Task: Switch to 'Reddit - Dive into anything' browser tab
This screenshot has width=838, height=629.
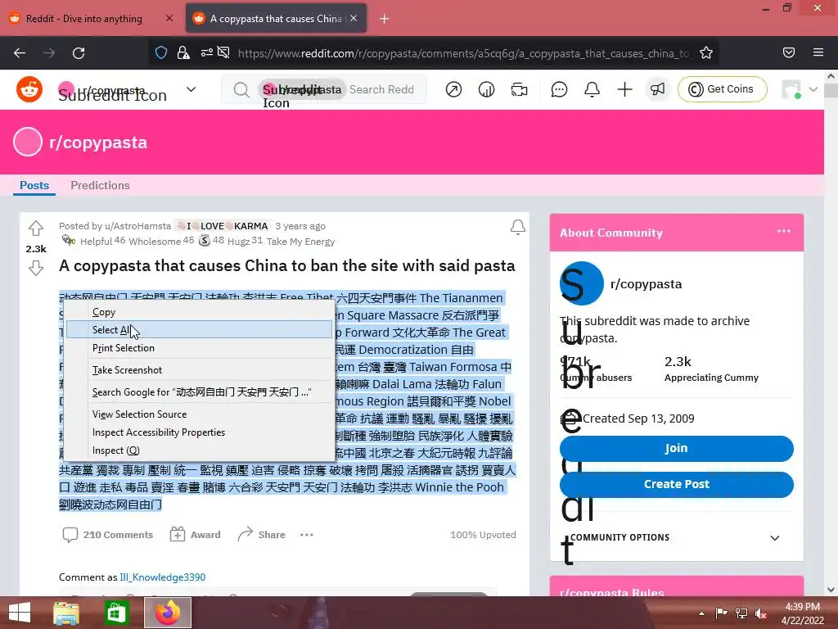Action: [x=92, y=19]
